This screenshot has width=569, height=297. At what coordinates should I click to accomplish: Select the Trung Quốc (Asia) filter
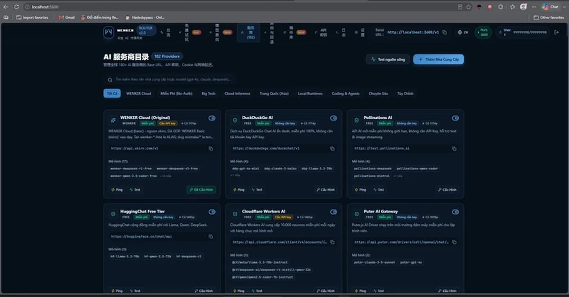click(x=274, y=94)
